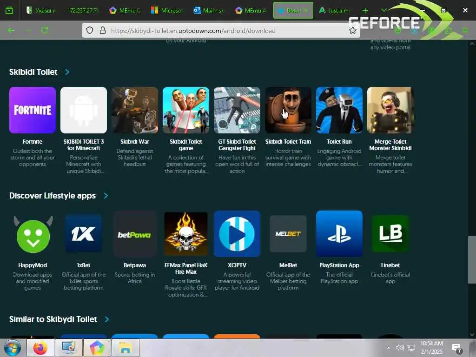This screenshot has width=476, height=357.
Task: Open the browser workspaces icon at top-left
Action: click(x=9, y=10)
